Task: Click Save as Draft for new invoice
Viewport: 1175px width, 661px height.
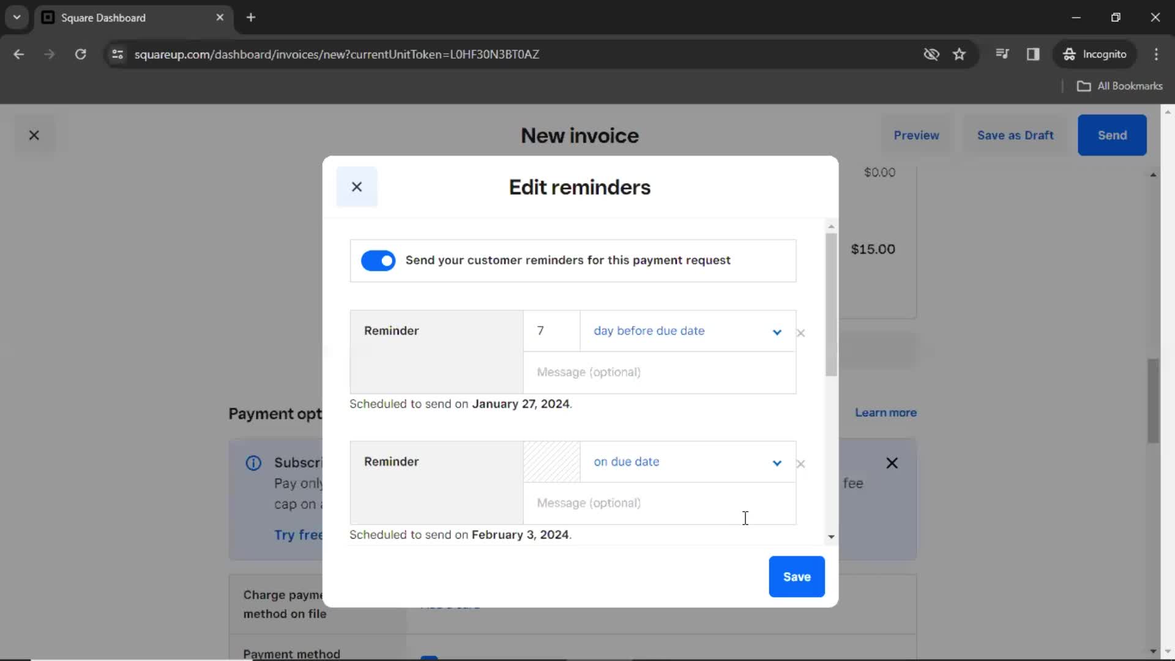Action: click(1015, 135)
